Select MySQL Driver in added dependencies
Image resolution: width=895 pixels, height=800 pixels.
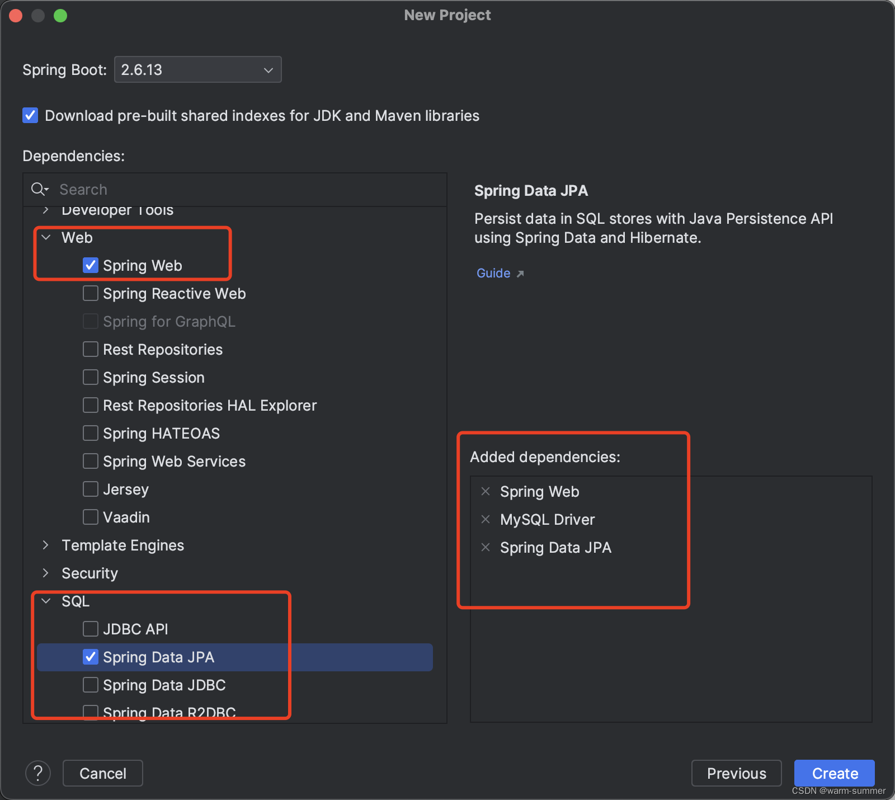pos(547,519)
